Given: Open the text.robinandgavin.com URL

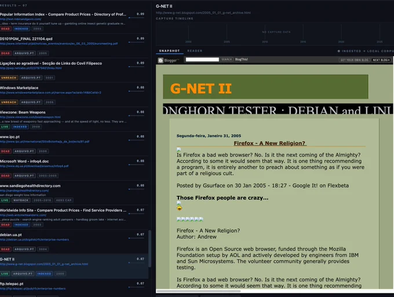Looking at the screenshot, I should (21, 19).
